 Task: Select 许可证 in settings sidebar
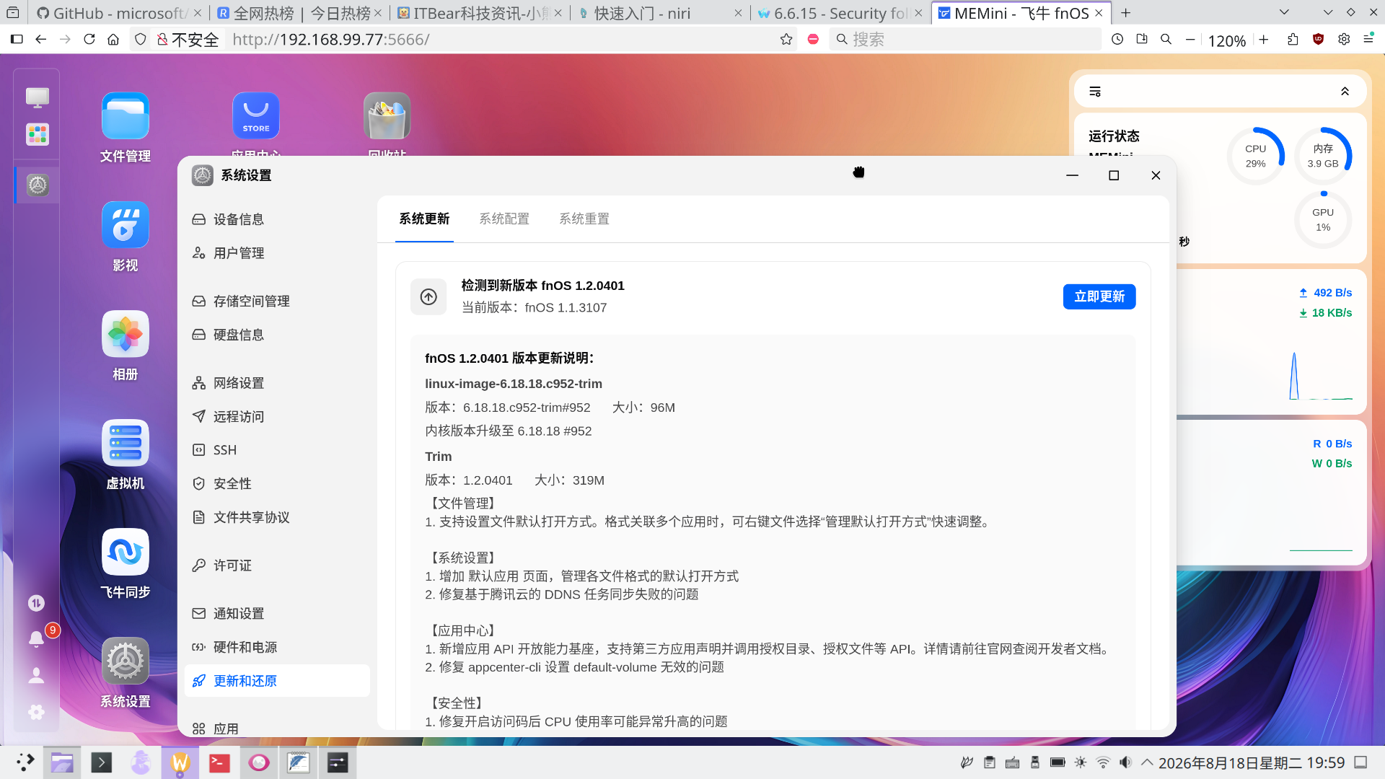point(277,565)
